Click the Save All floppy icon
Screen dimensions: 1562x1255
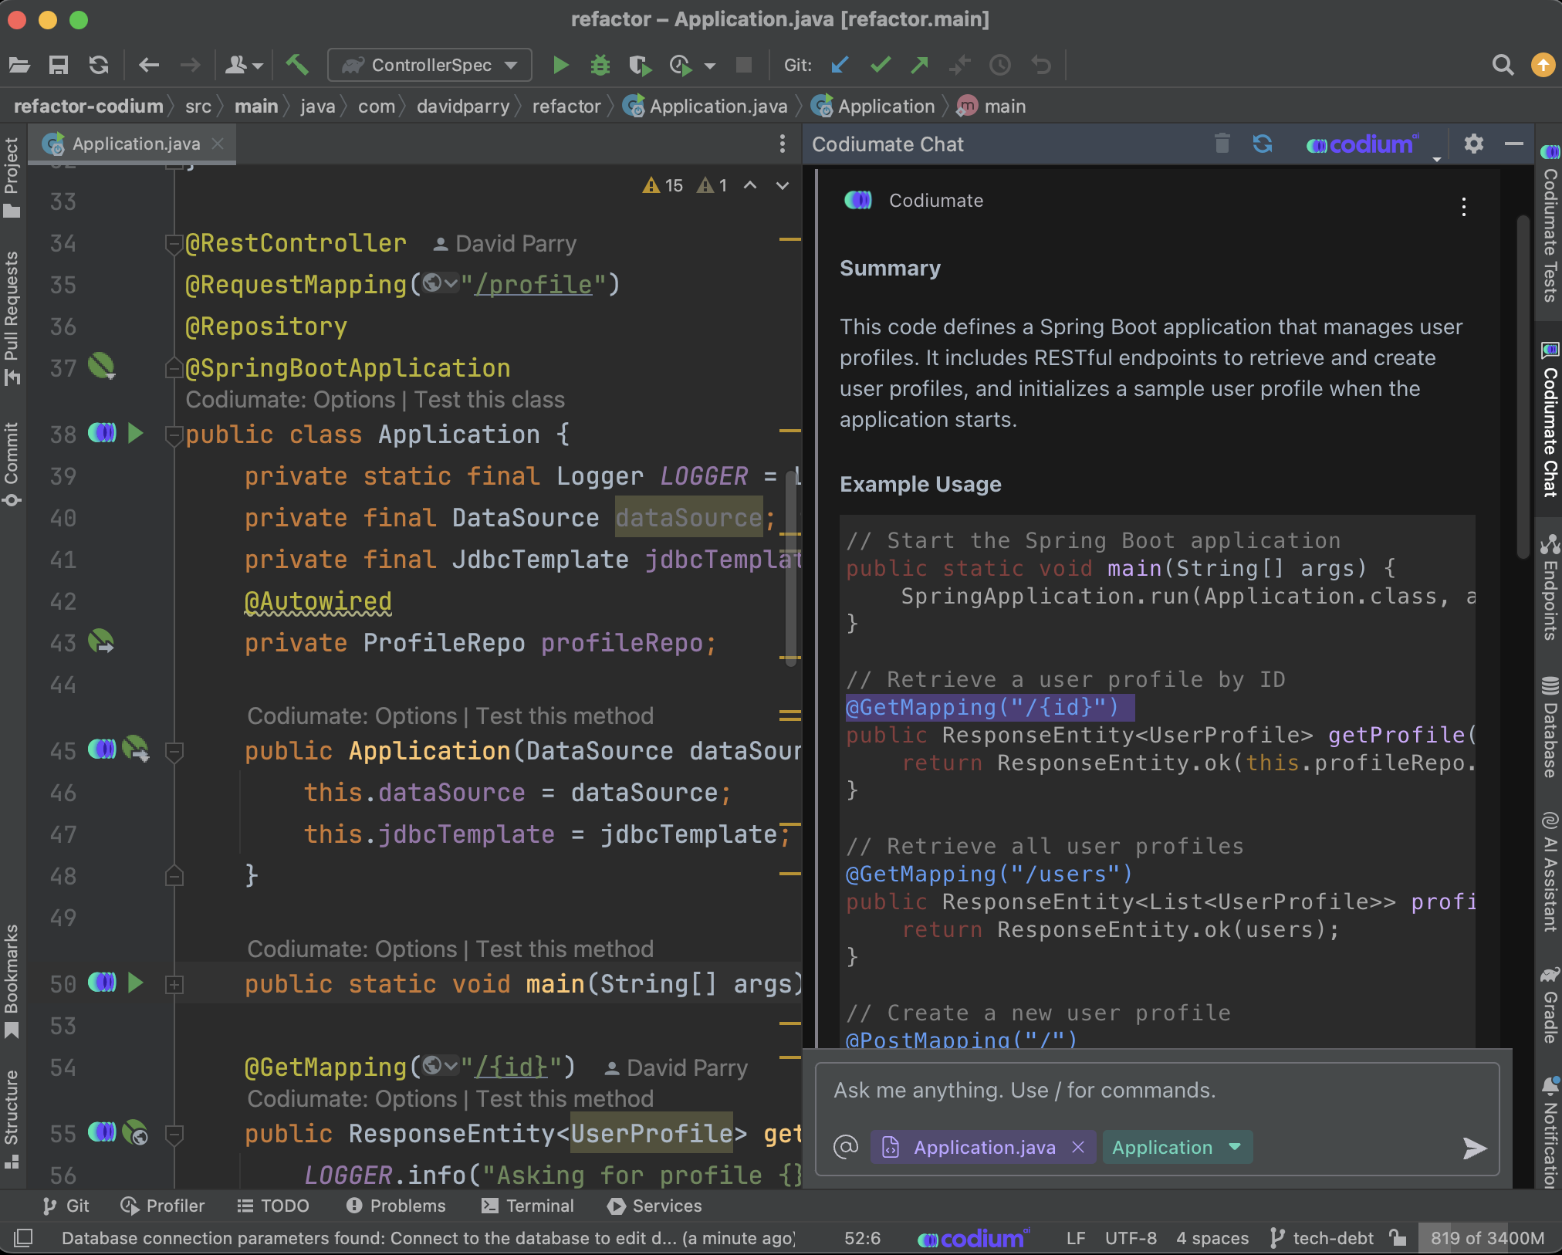[x=59, y=65]
